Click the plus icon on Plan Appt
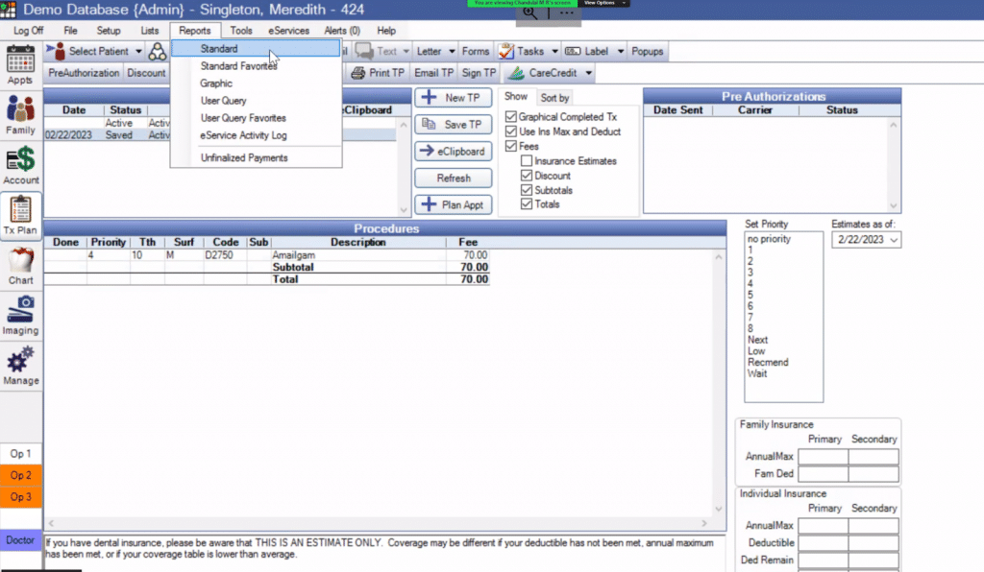 [x=430, y=204]
